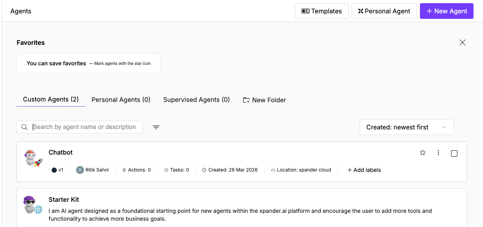This screenshot has width=483, height=227.
Task: Open the Supervised Agents tab
Action: coord(196,100)
